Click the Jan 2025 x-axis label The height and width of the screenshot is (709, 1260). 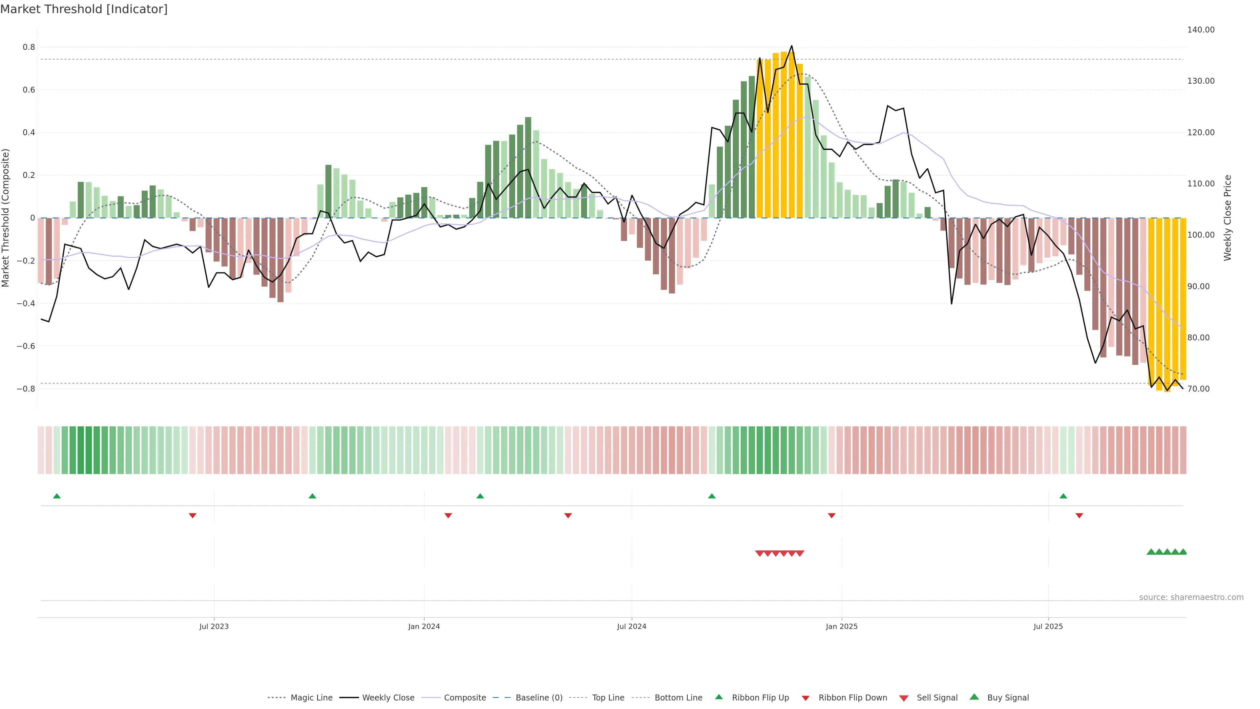click(x=841, y=626)
